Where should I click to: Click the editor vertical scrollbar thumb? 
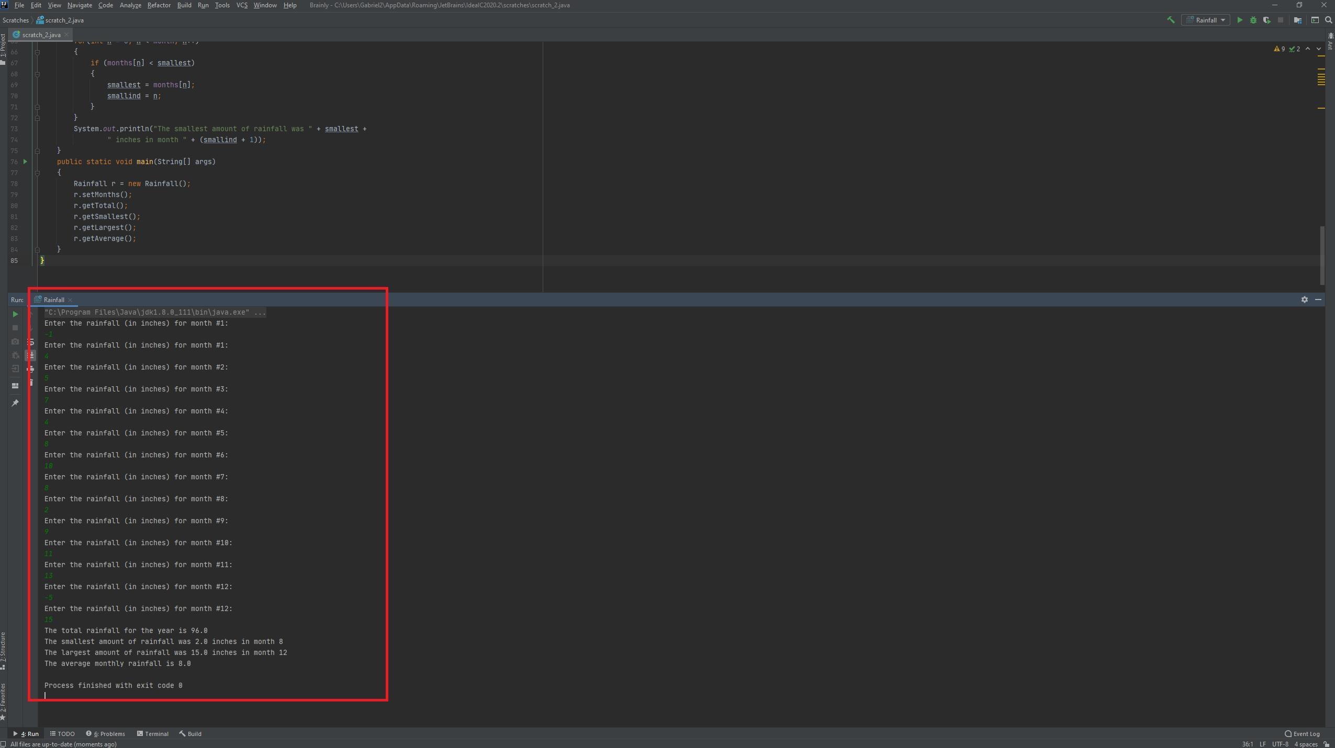tap(1322, 256)
